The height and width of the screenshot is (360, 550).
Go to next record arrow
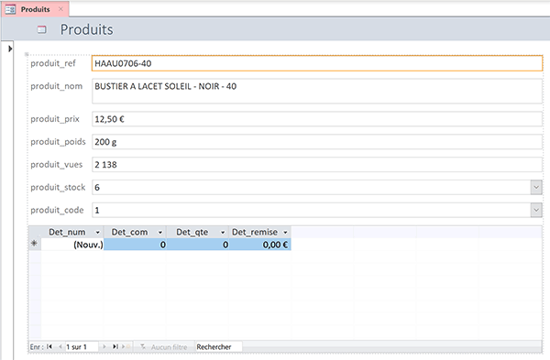point(104,346)
